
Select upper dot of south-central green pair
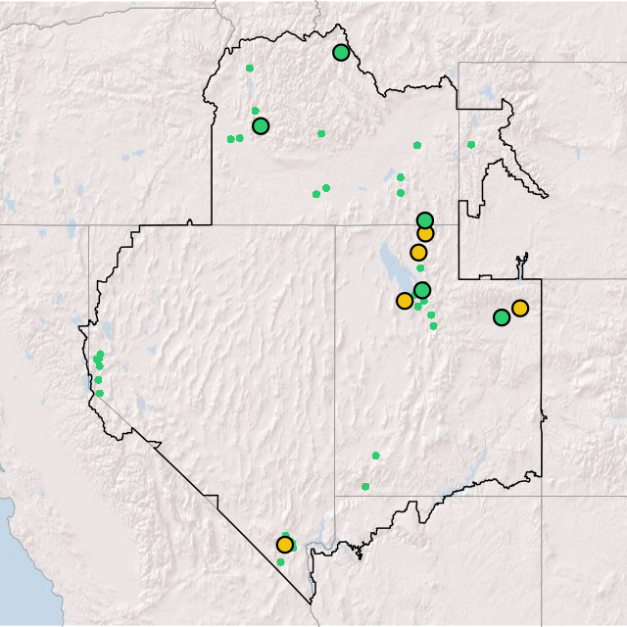click(375, 455)
